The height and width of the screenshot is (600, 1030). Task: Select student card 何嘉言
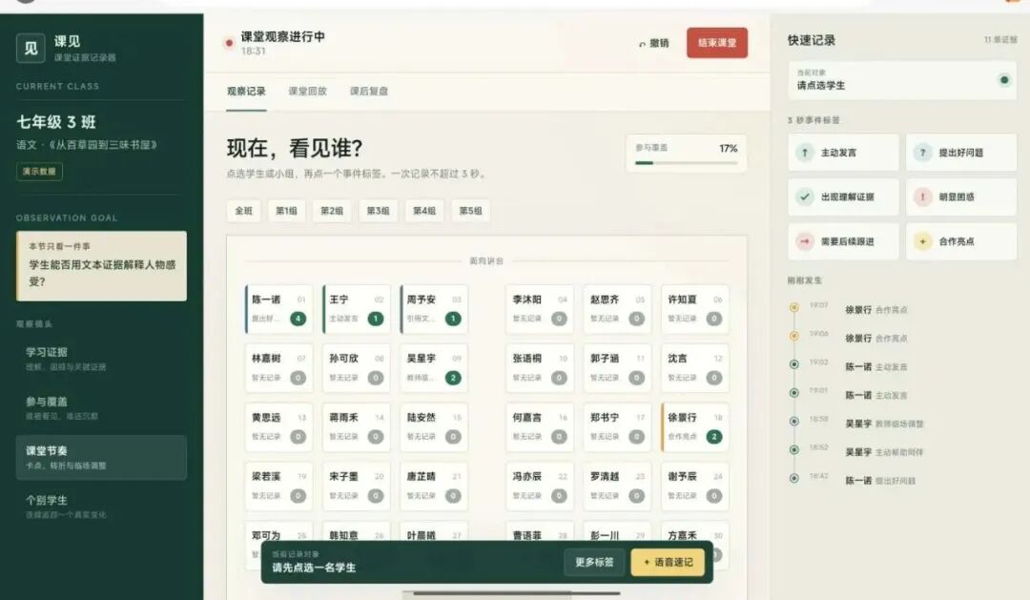(539, 427)
